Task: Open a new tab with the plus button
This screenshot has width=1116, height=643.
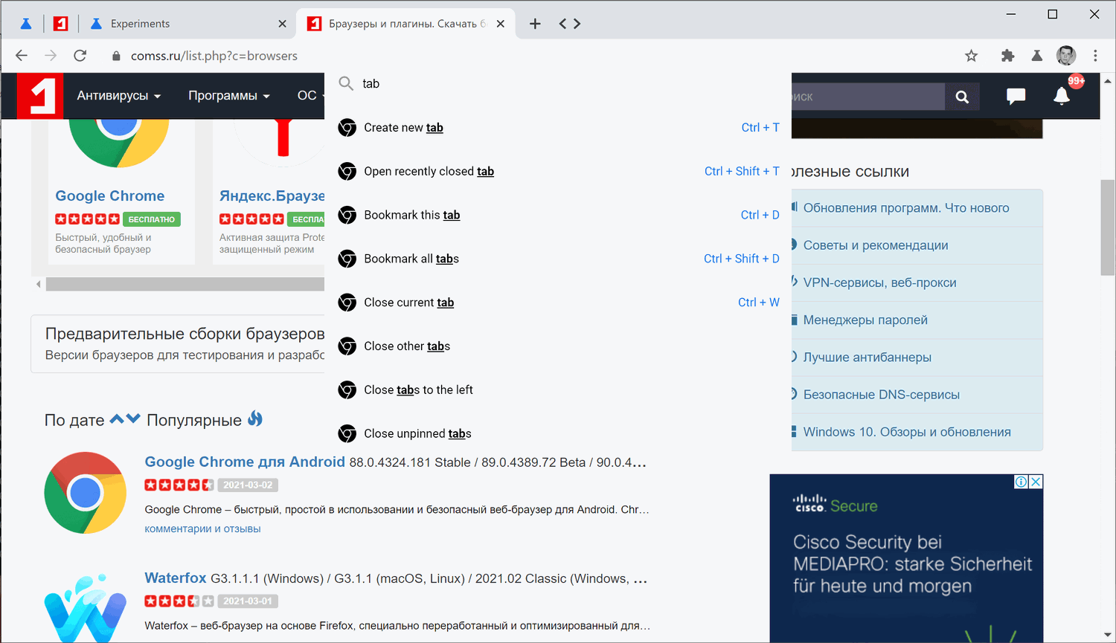Action: click(x=535, y=24)
